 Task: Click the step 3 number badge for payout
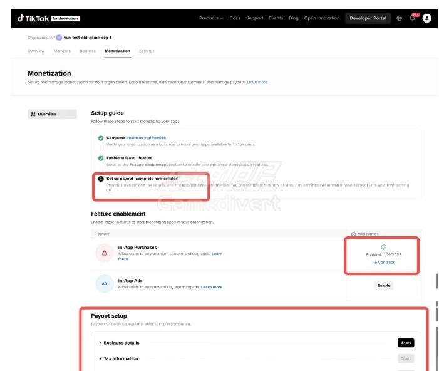click(101, 179)
